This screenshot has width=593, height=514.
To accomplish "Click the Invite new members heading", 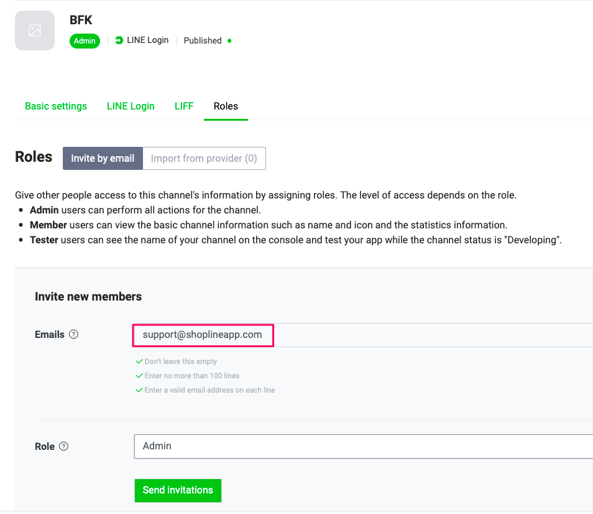I will [x=88, y=296].
